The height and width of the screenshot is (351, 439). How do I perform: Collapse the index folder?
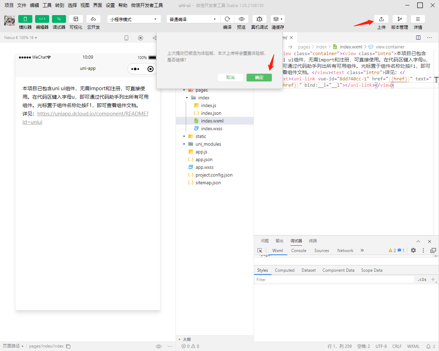pyautogui.click(x=187, y=98)
